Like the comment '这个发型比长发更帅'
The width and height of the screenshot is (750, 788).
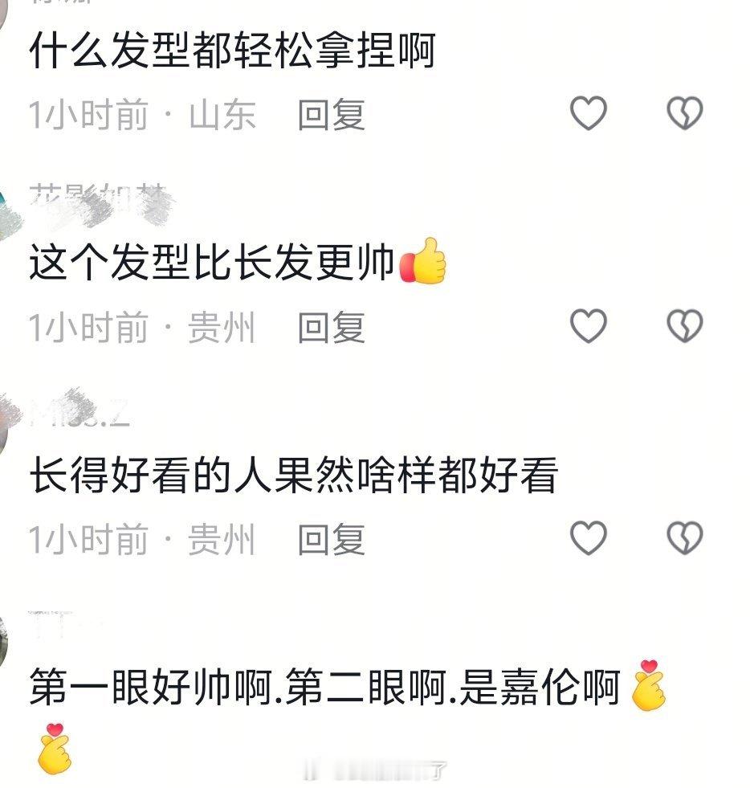pos(589,325)
